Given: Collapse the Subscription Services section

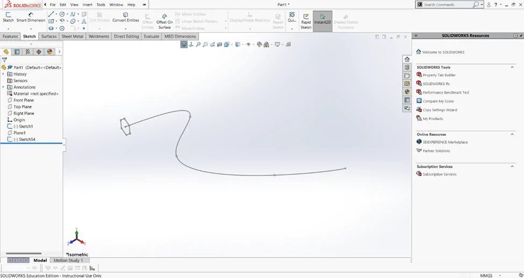Looking at the screenshot, I should pos(512,166).
